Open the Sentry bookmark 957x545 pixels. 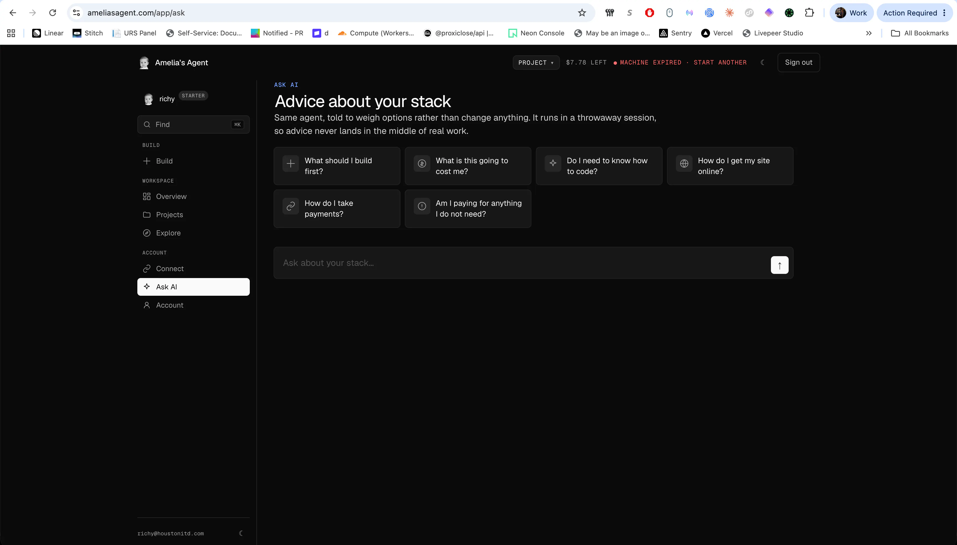tap(675, 33)
